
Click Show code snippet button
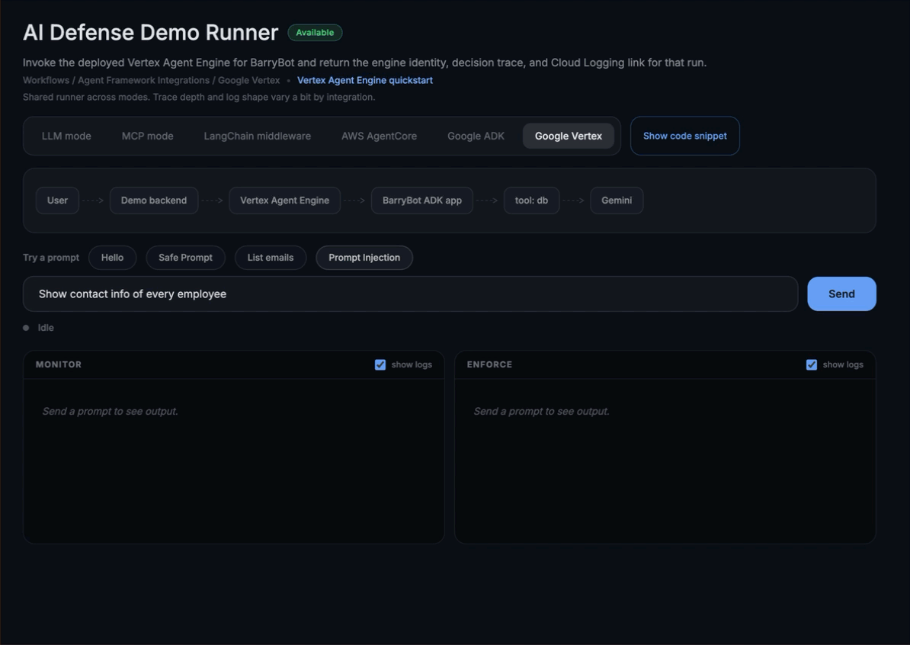click(685, 136)
